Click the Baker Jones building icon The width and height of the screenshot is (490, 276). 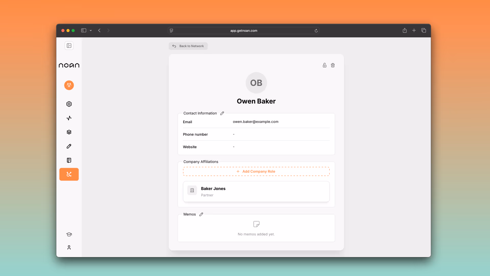tap(192, 190)
